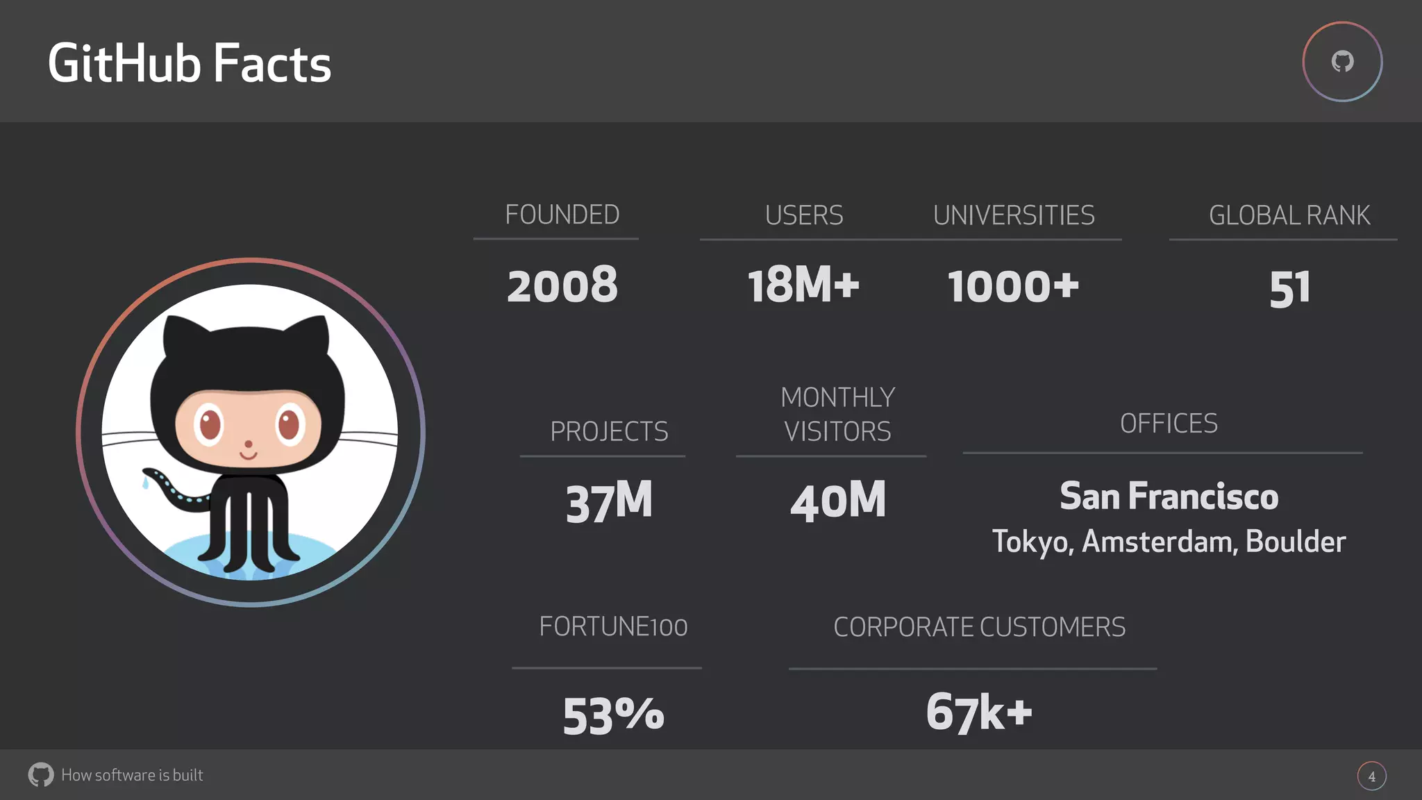
Task: Select the 53% Fortune100 figure
Action: click(x=613, y=715)
